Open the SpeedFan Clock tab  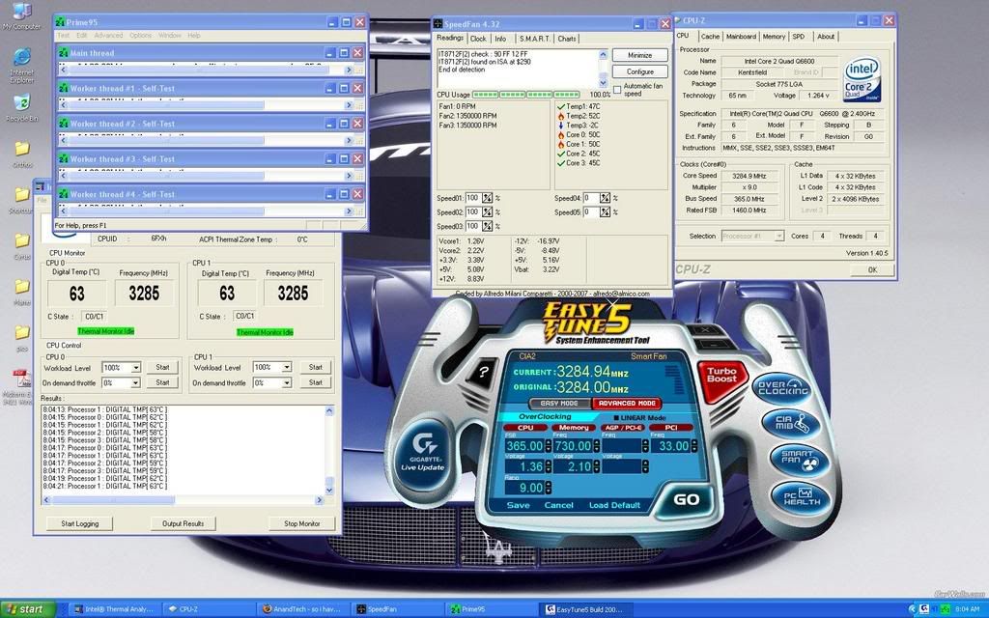pyautogui.click(x=478, y=39)
